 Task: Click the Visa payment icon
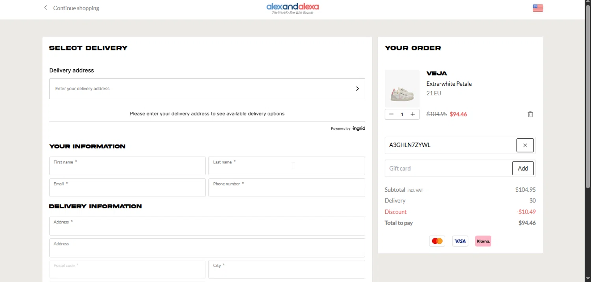460,241
